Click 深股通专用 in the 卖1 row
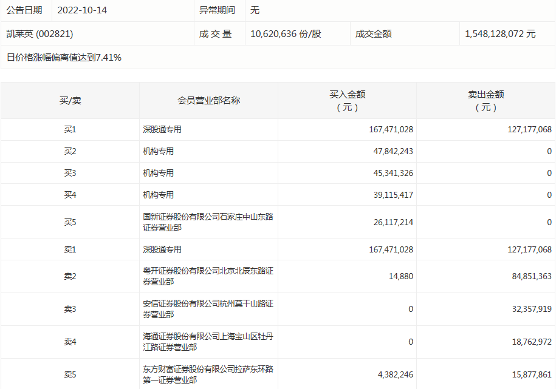 coord(162,249)
